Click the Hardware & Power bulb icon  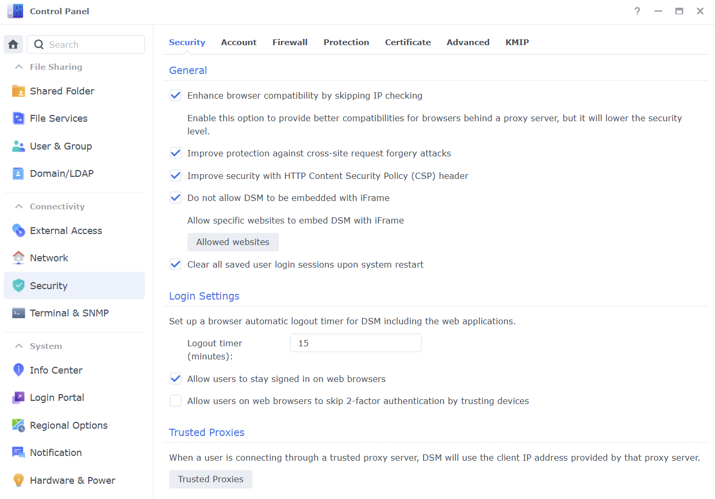pyautogui.click(x=18, y=480)
